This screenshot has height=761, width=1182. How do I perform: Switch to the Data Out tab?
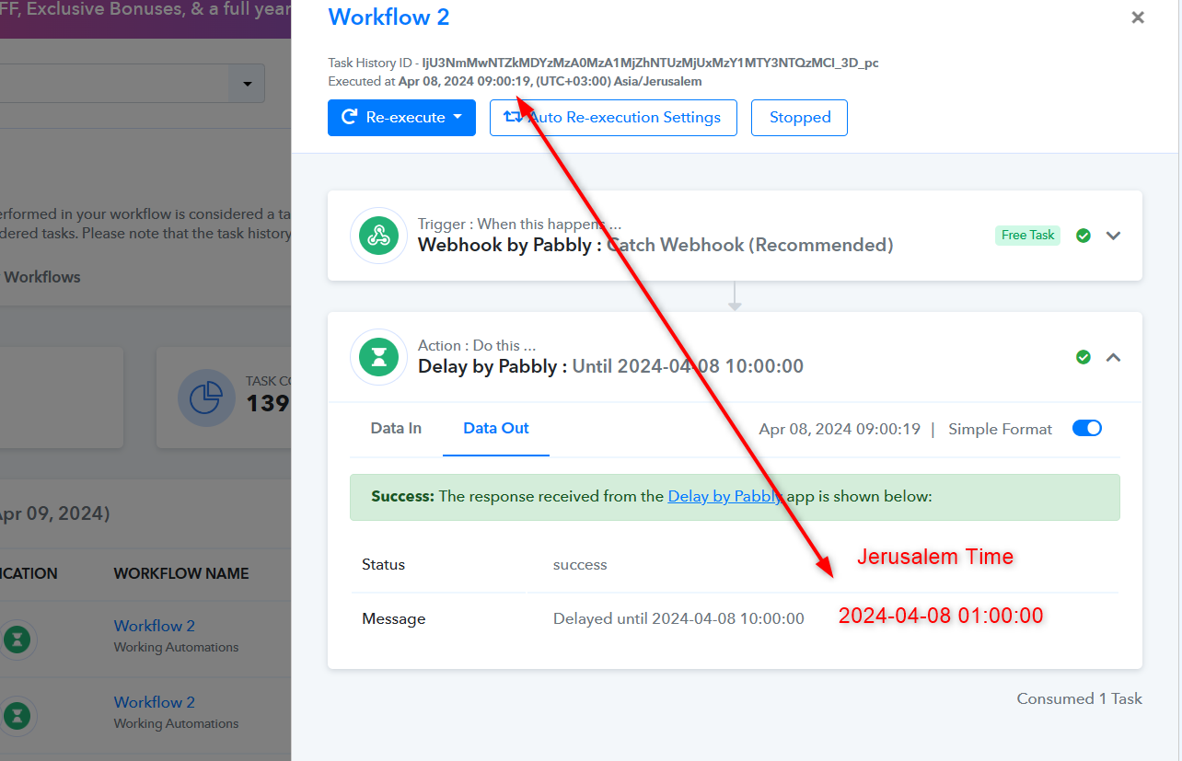coord(496,429)
